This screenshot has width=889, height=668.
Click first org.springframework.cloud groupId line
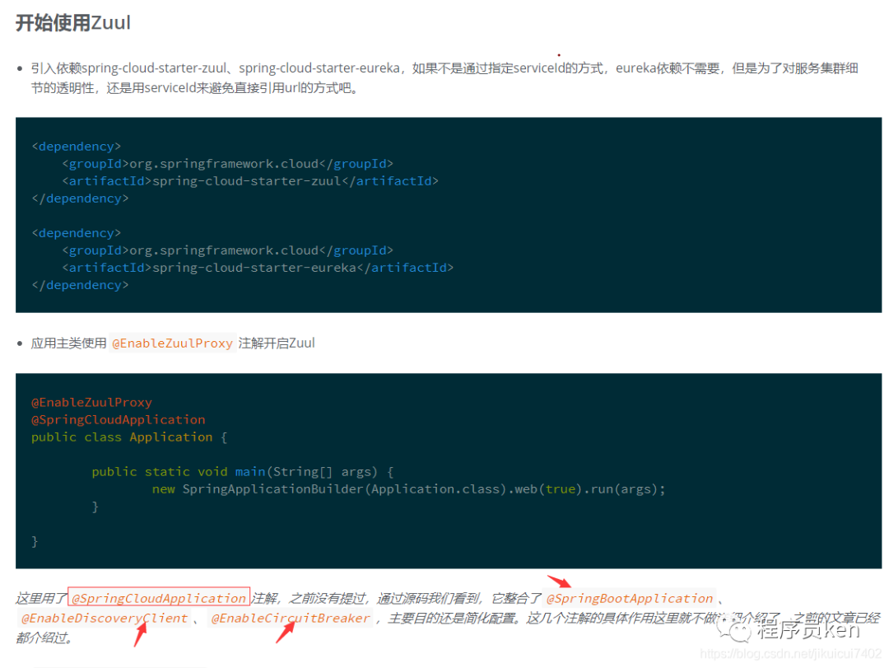pyautogui.click(x=227, y=164)
